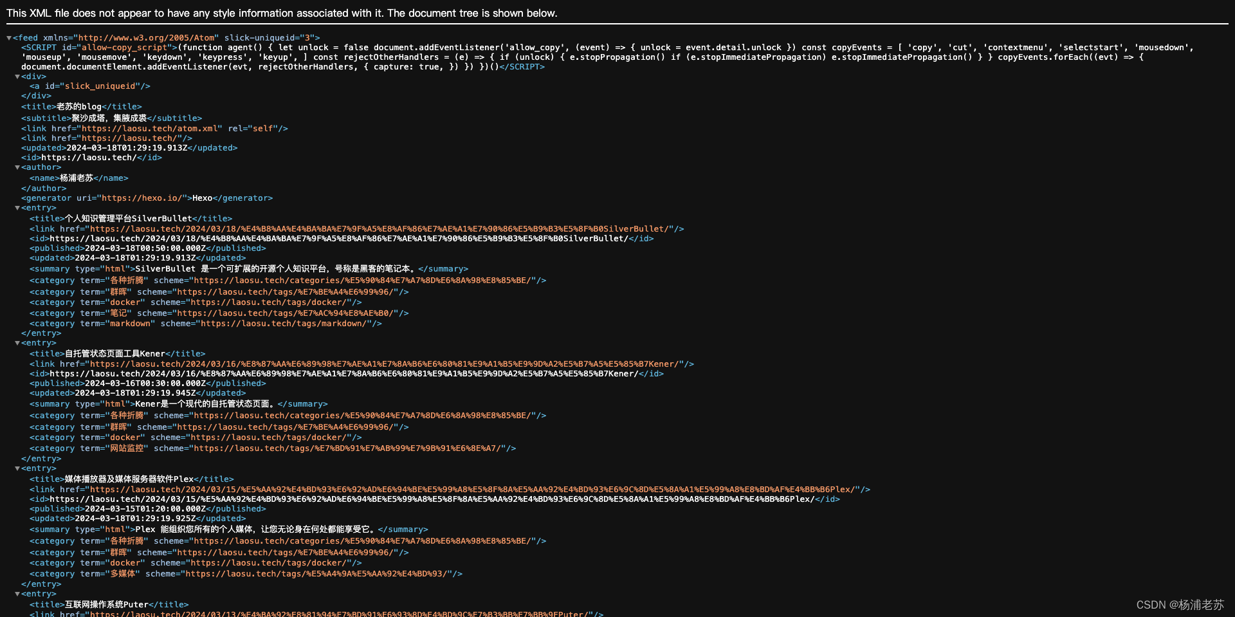Click Plex updated timestamp 2024-03-18T01:29:19.925Z
This screenshot has width=1235, height=617.
(x=135, y=519)
